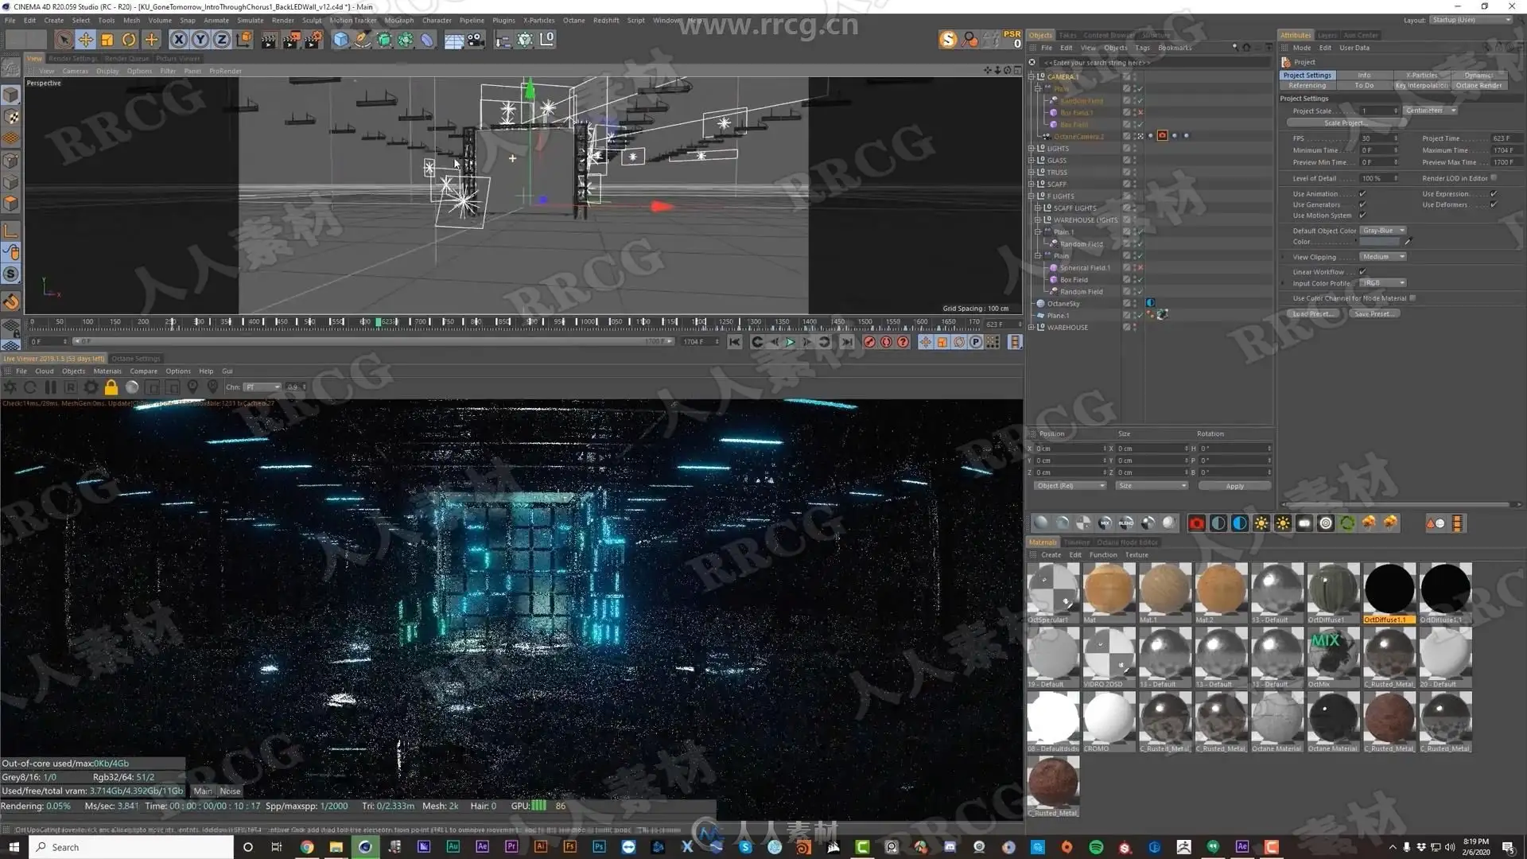Viewport: 1527px width, 859px height.
Task: Click the Record Active Objects keyframe button
Action: pos(869,342)
